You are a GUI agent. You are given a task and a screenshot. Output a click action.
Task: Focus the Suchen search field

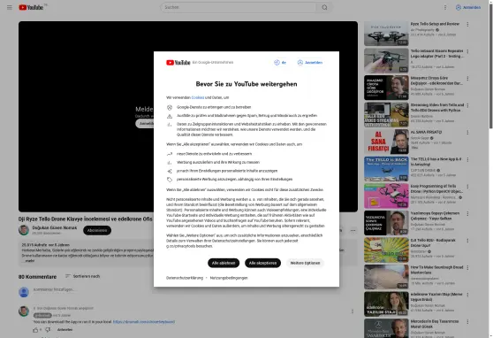[239, 7]
